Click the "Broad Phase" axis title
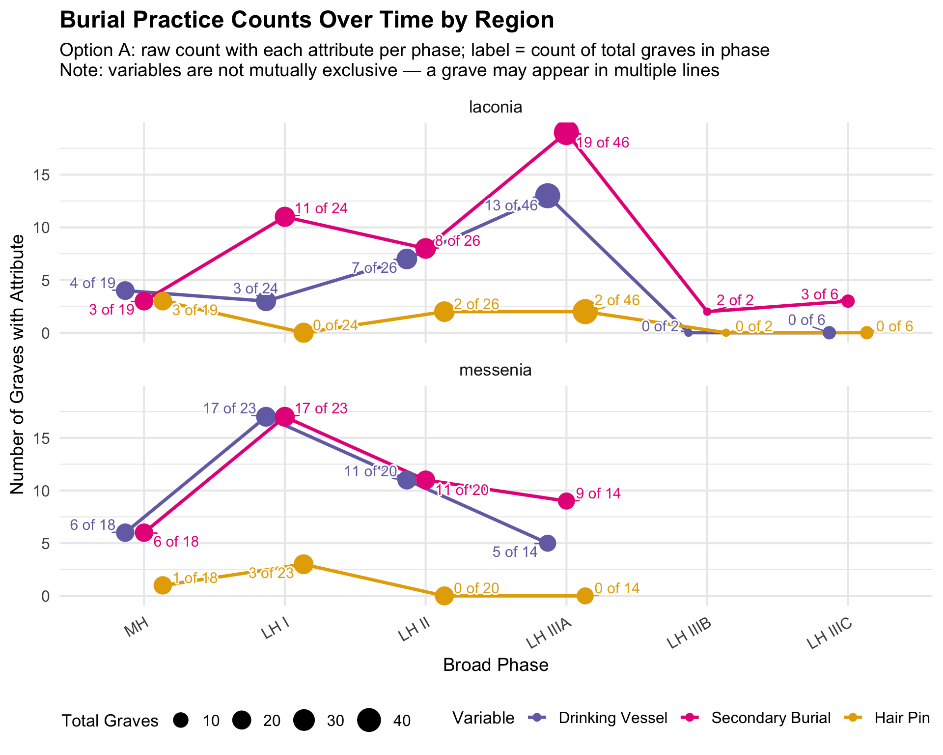Screen dimensions: 943x755 [495, 665]
